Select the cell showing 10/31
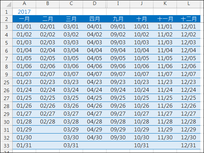This screenshot has height=153, width=204. [x=142, y=145]
